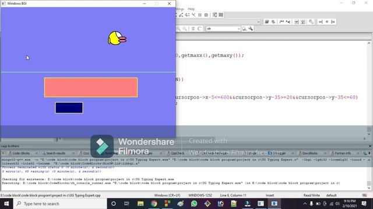Click 'Insert' mode in the status bar

point(270,196)
